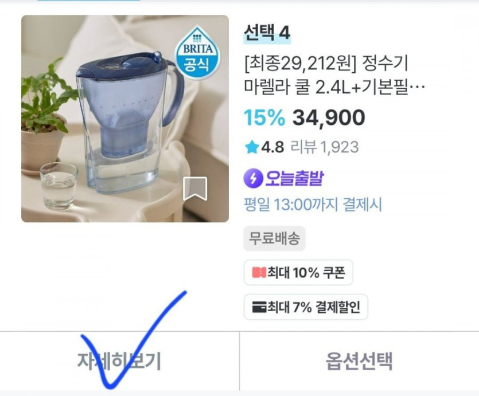Tap the 옵션선택 option button
Image resolution: width=479 pixels, height=396 pixels.
pyautogui.click(x=359, y=361)
